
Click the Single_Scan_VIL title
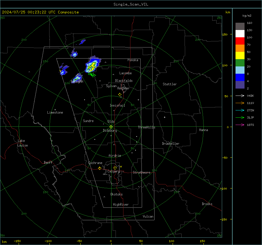pyautogui.click(x=131, y=4)
